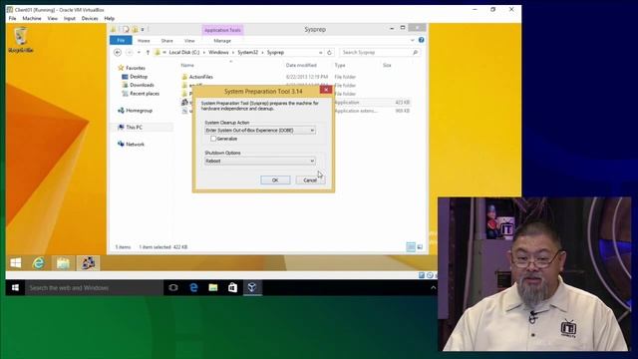This screenshot has width=638, height=359.
Task: Launch Internet Explorer in the guest taskbar
Action: click(x=39, y=263)
